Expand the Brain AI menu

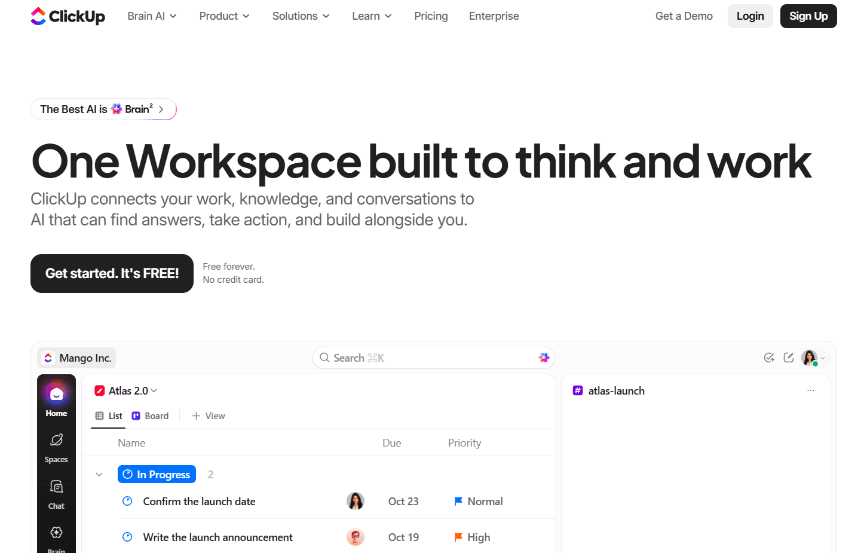(152, 16)
